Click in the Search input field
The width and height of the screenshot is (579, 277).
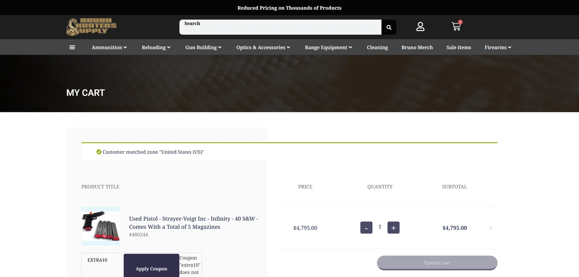point(281,27)
